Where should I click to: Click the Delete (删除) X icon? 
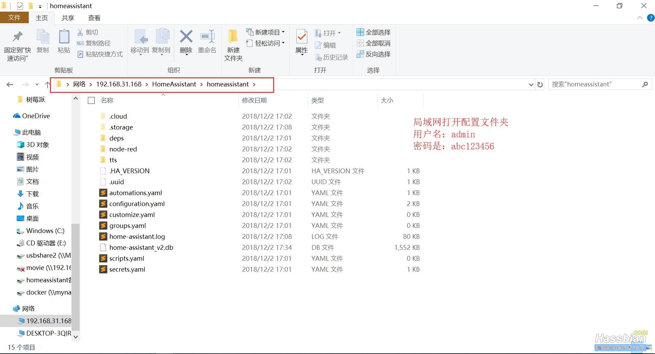186,37
